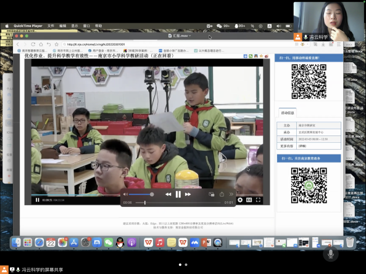This screenshot has width=366, height=274.
Task: Select the 活动信息 tab
Action: pyautogui.click(x=288, y=113)
